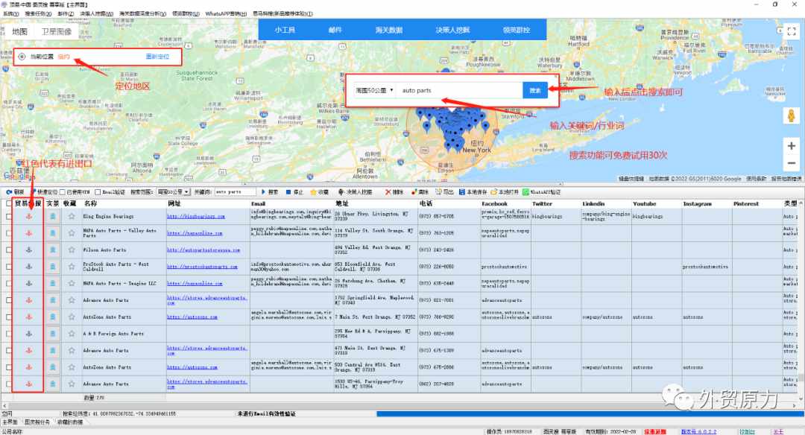
Task: Zoom in the map with the plus button
Action: pyautogui.click(x=791, y=146)
